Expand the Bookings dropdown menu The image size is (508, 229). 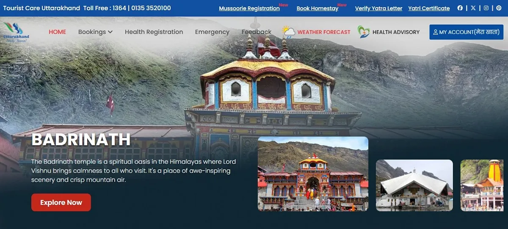click(95, 32)
